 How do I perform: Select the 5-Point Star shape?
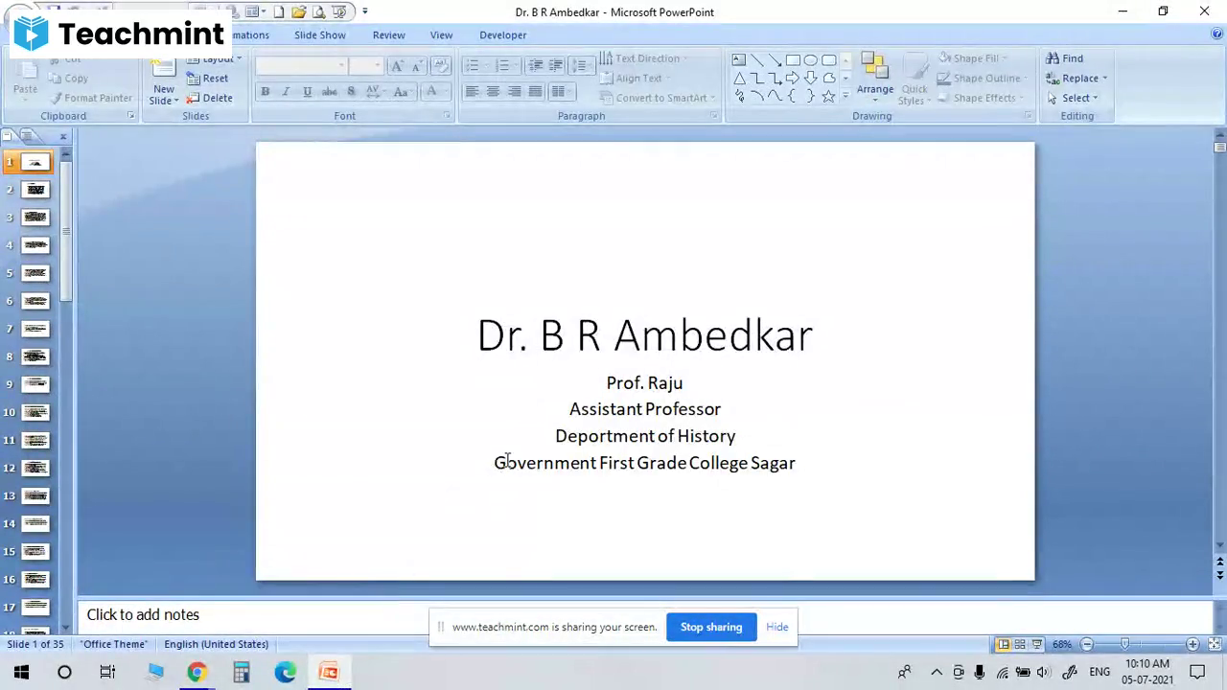pyautogui.click(x=829, y=96)
